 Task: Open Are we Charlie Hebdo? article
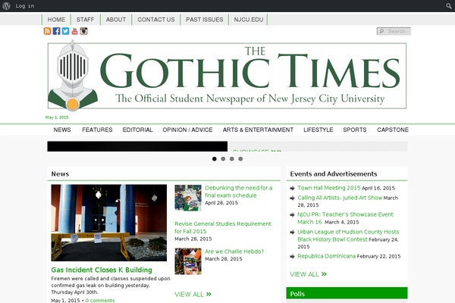[234, 251]
